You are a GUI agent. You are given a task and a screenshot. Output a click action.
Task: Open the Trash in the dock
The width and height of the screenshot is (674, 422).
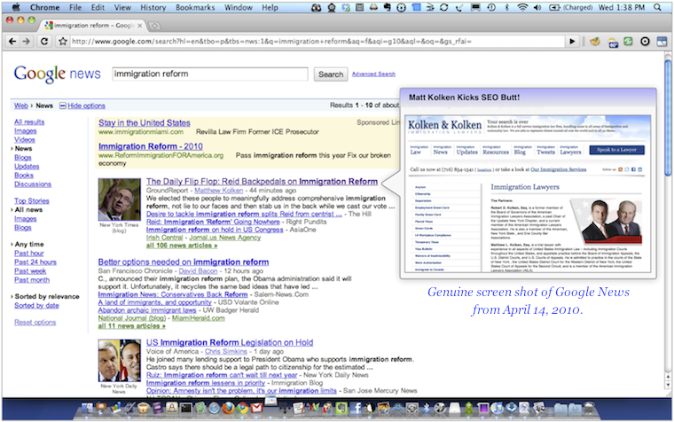tap(589, 408)
